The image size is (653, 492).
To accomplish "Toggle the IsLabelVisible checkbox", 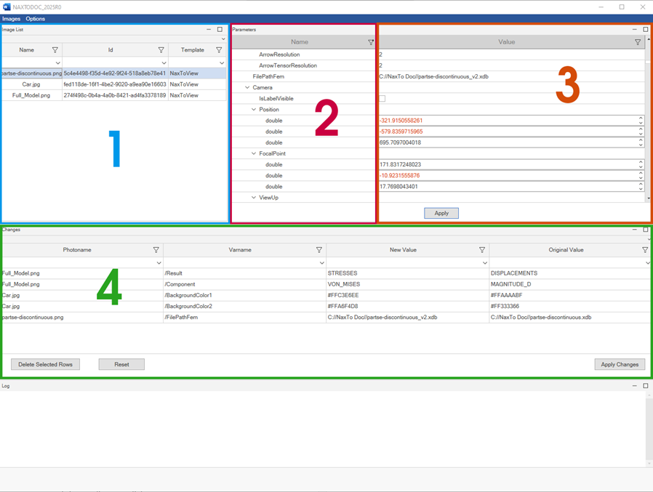I will pyautogui.click(x=382, y=98).
